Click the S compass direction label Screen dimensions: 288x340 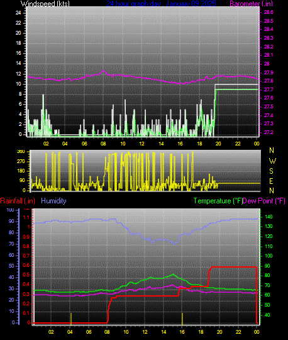[x=271, y=171]
